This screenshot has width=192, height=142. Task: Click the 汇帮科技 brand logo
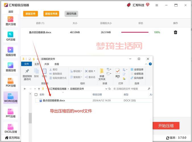pyautogui.click(x=129, y=5)
